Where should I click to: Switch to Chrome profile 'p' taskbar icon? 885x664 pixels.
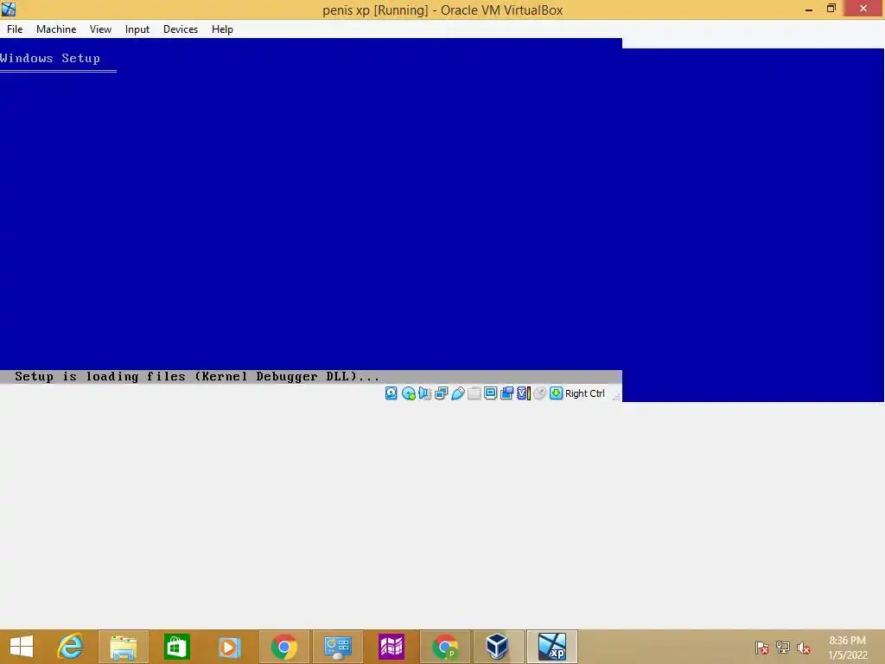[445, 647]
